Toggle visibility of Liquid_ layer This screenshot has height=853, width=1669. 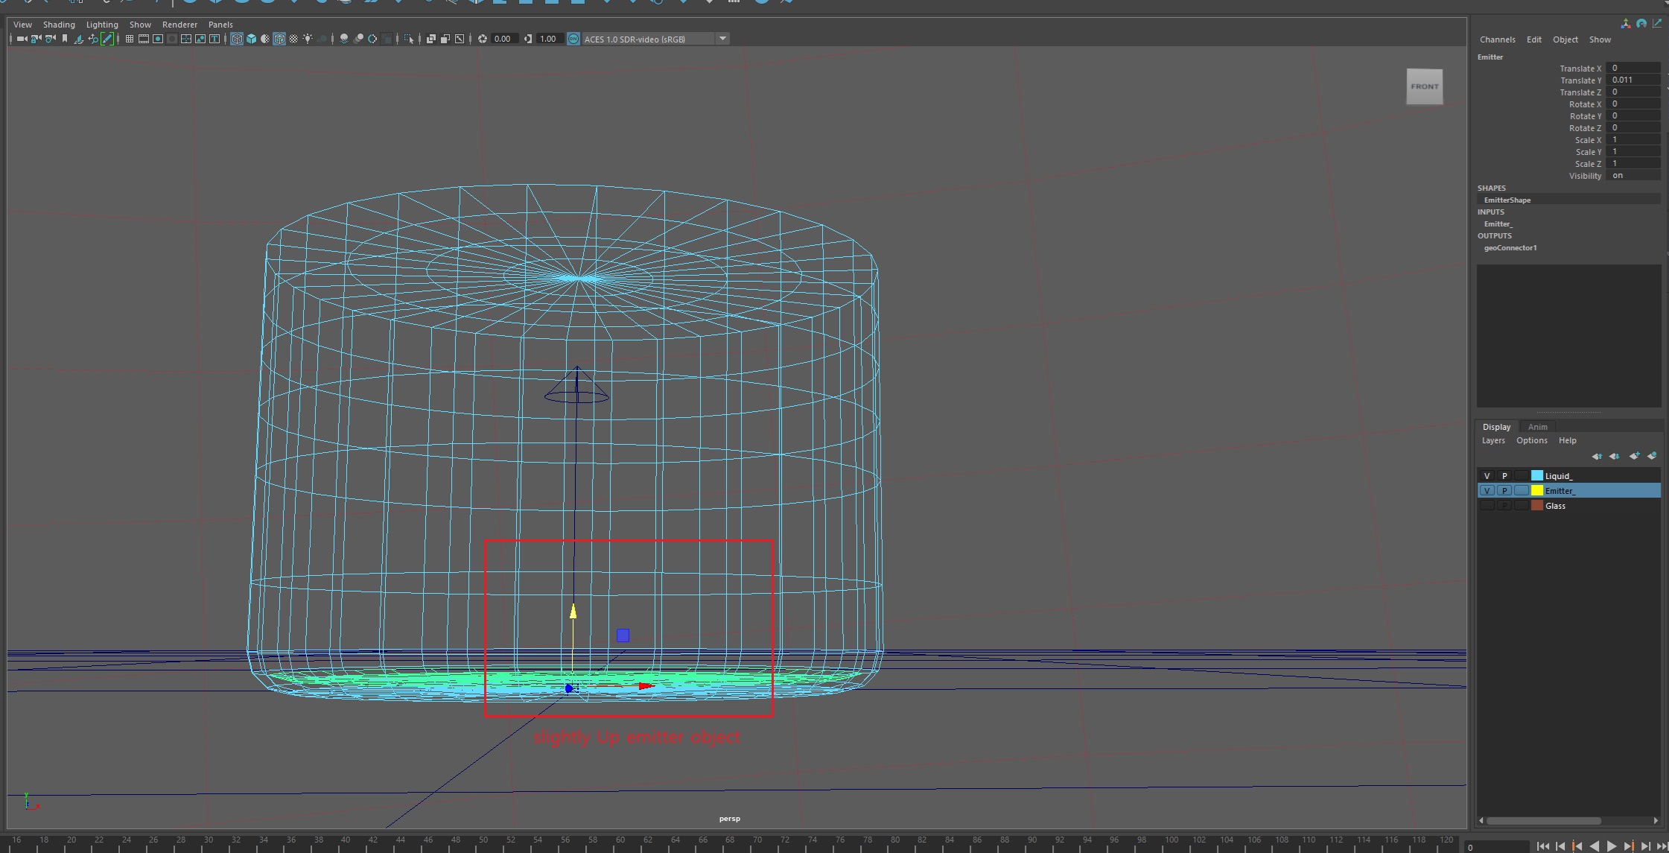(1487, 476)
